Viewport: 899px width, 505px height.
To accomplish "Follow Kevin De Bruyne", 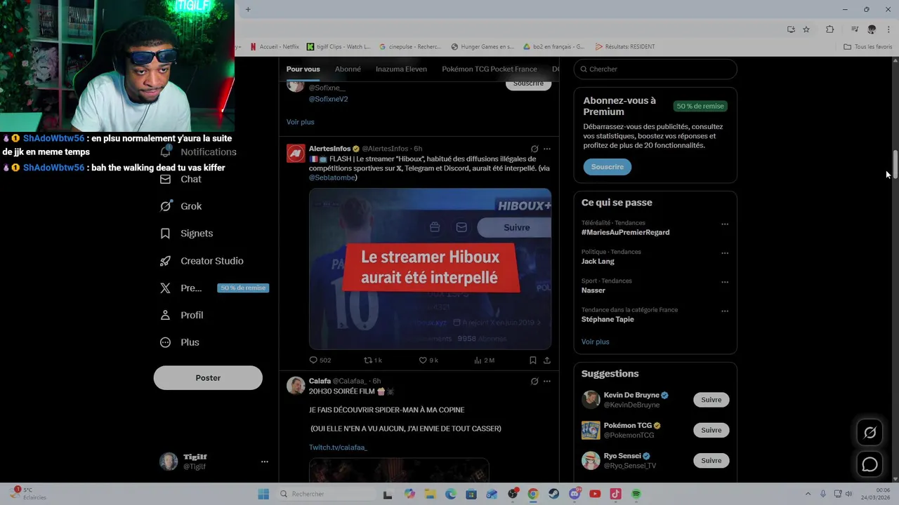I will (x=711, y=400).
